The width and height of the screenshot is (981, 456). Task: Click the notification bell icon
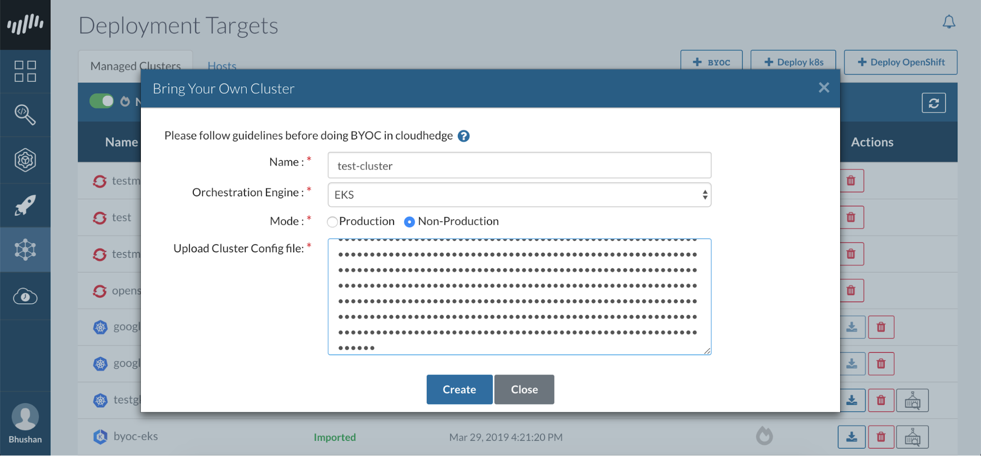click(949, 22)
